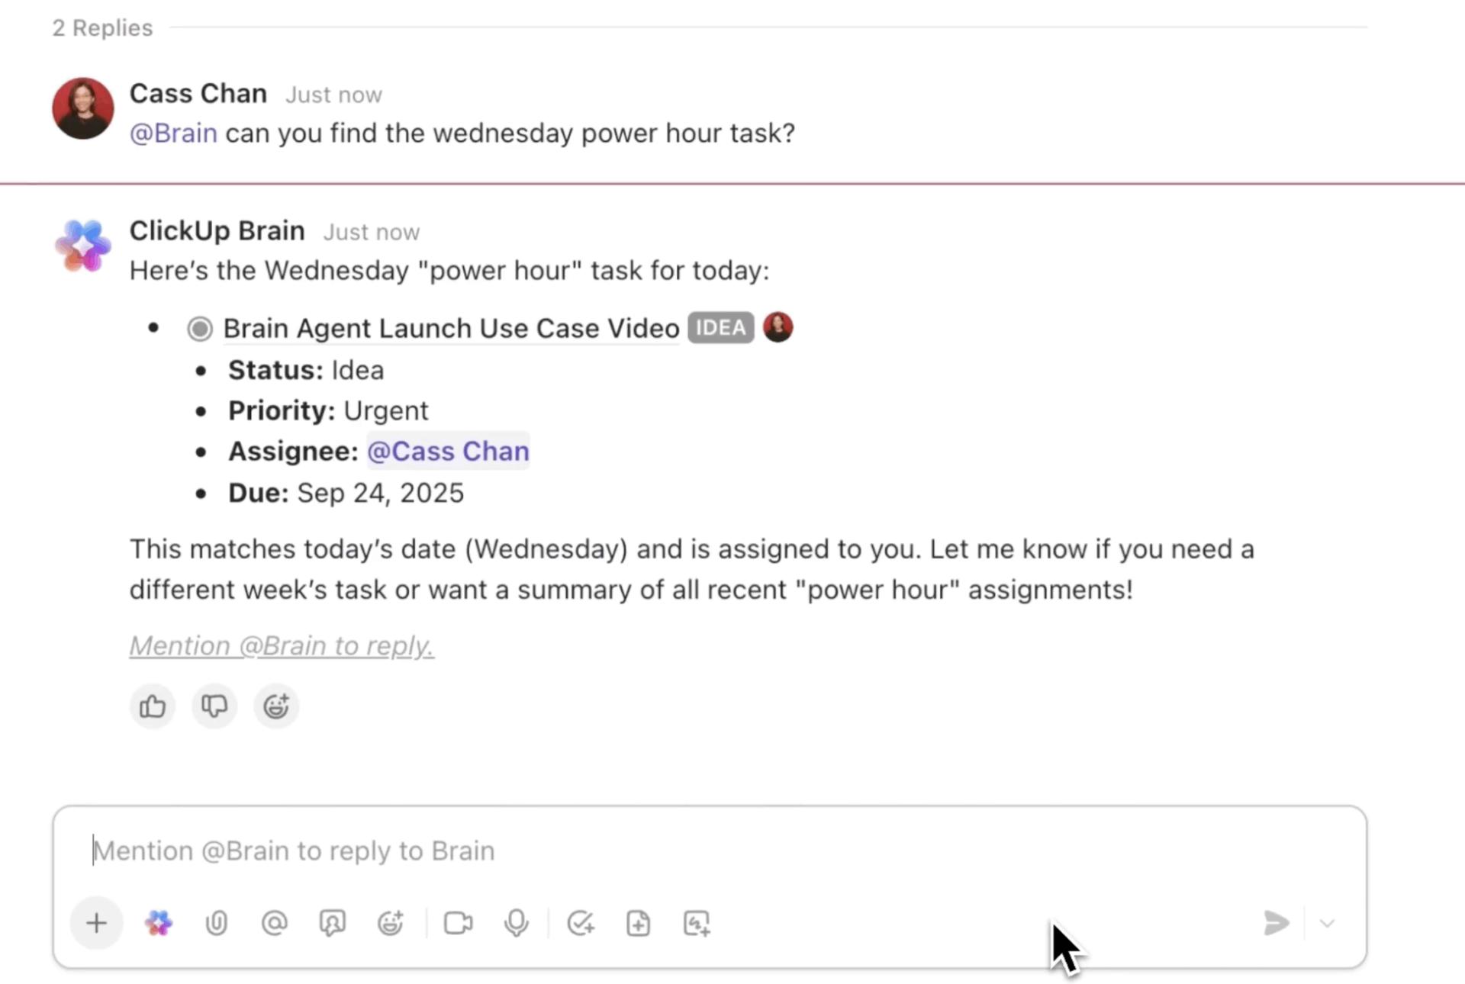Click the person chat bubble toolbar icon
Screen dimensions: 1465x984
coord(333,923)
